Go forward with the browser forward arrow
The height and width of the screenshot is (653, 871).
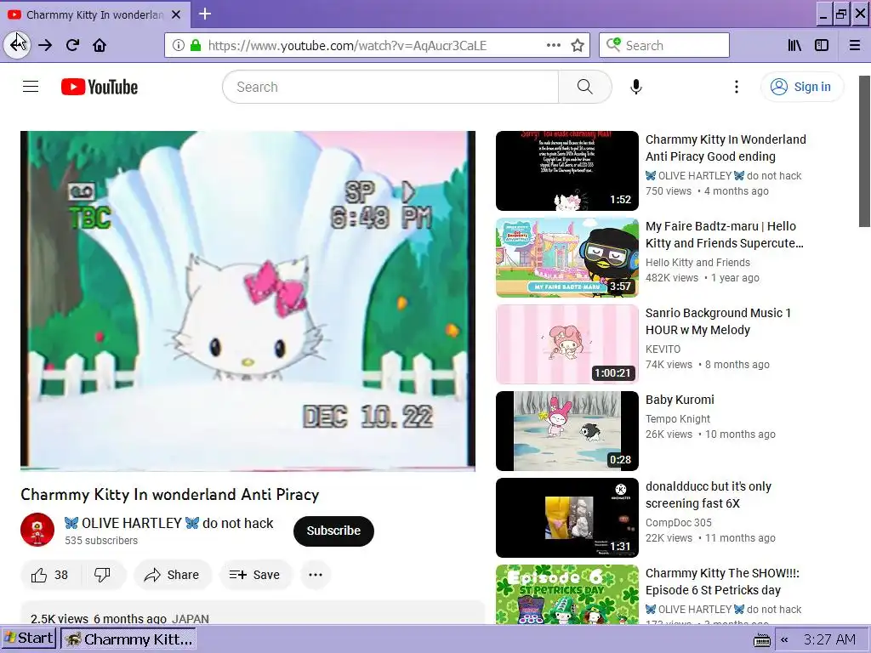(45, 45)
